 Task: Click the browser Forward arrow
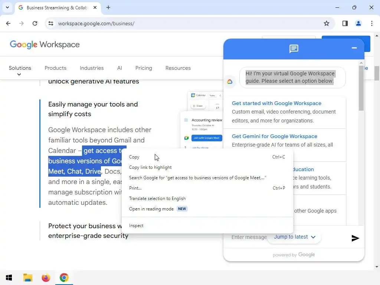pyautogui.click(x=21, y=23)
